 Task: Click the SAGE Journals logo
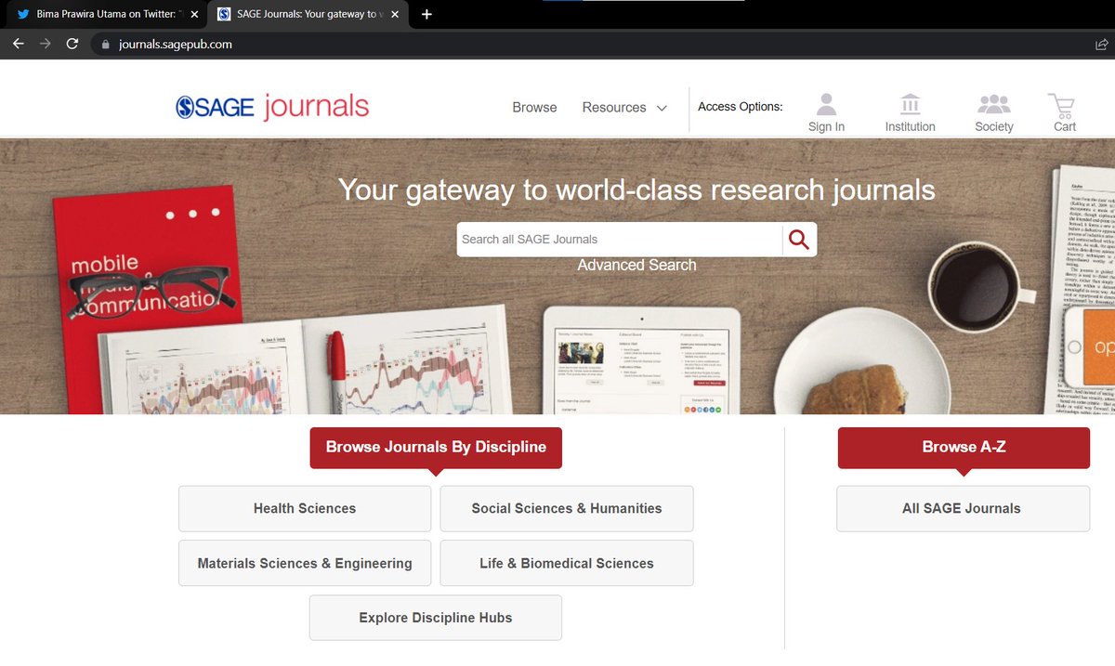coord(272,107)
